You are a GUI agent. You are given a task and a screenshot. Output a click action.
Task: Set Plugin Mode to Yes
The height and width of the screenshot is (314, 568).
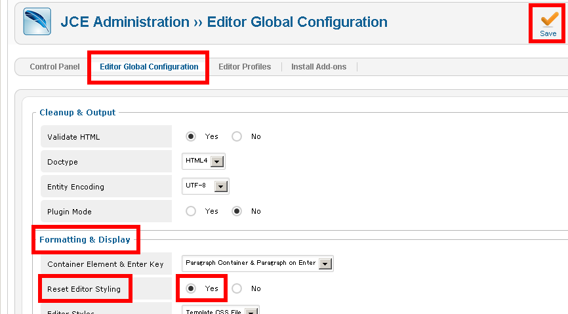click(x=191, y=211)
